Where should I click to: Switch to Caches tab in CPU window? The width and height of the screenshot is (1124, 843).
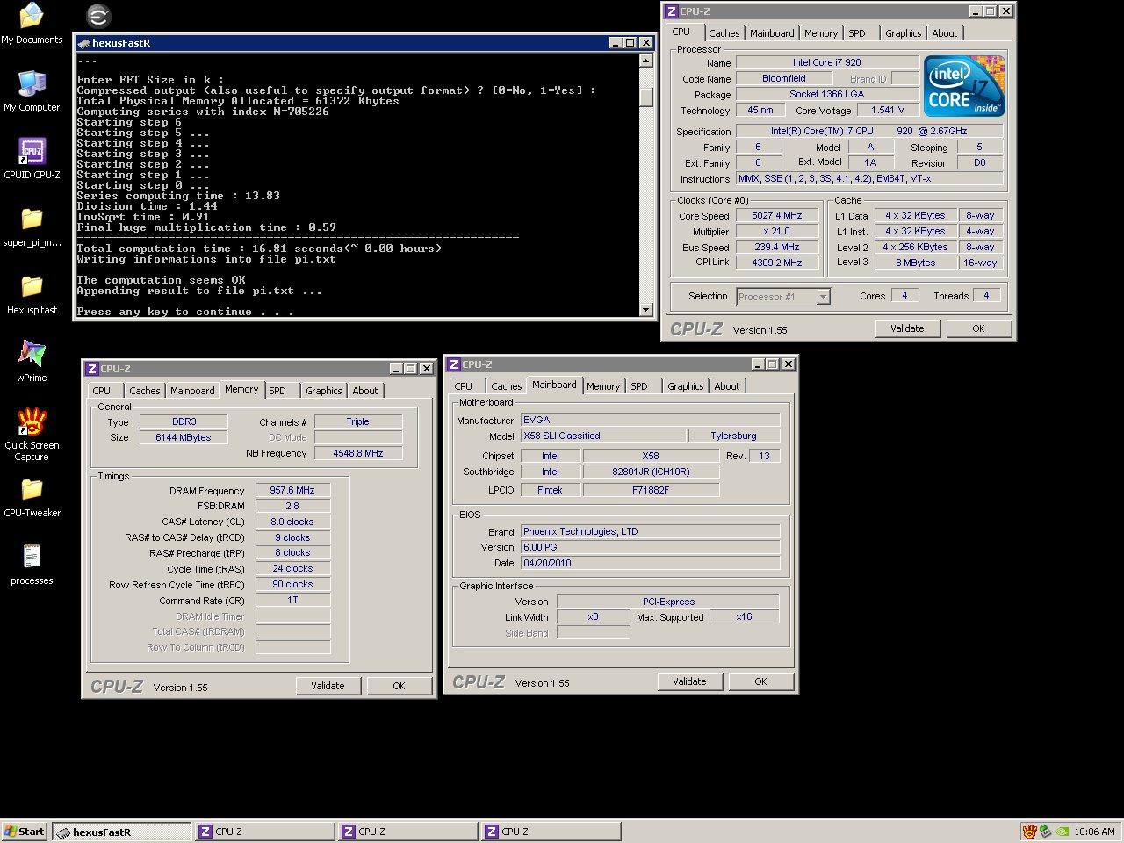coord(724,33)
